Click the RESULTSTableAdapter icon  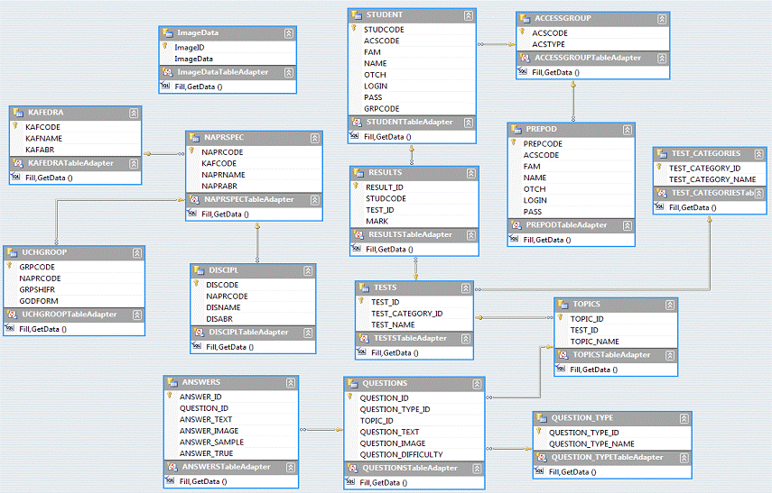[358, 235]
